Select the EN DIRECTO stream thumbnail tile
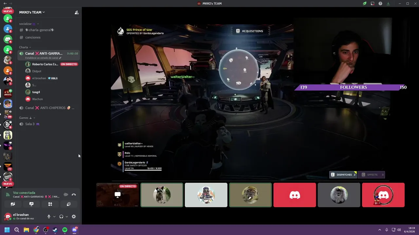The height and width of the screenshot is (235, 419). (x=118, y=195)
